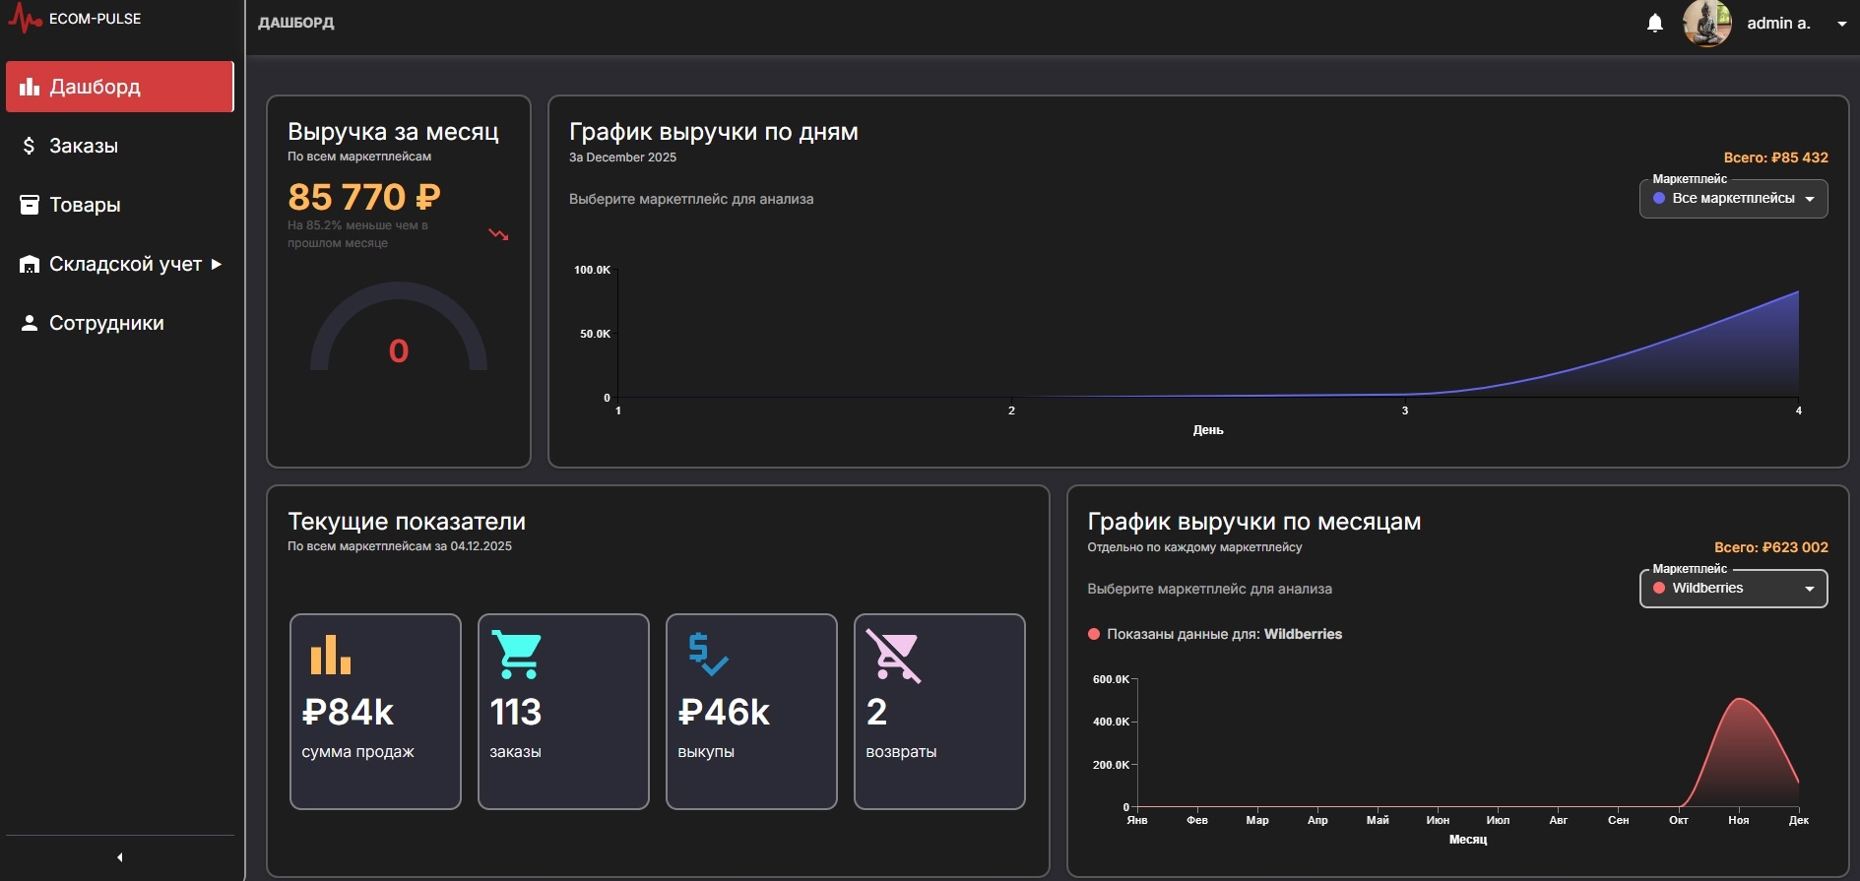This screenshot has width=1860, height=881.
Task: Open the Wildberries marketplace dropdown
Action: coord(1733,589)
